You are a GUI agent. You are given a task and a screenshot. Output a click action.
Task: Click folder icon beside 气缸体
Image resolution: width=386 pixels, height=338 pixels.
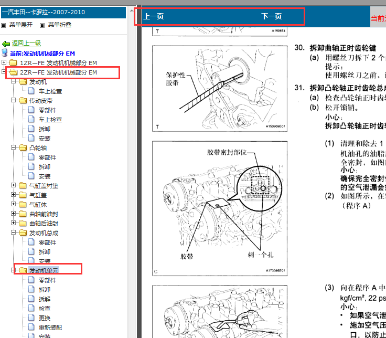pos(23,205)
